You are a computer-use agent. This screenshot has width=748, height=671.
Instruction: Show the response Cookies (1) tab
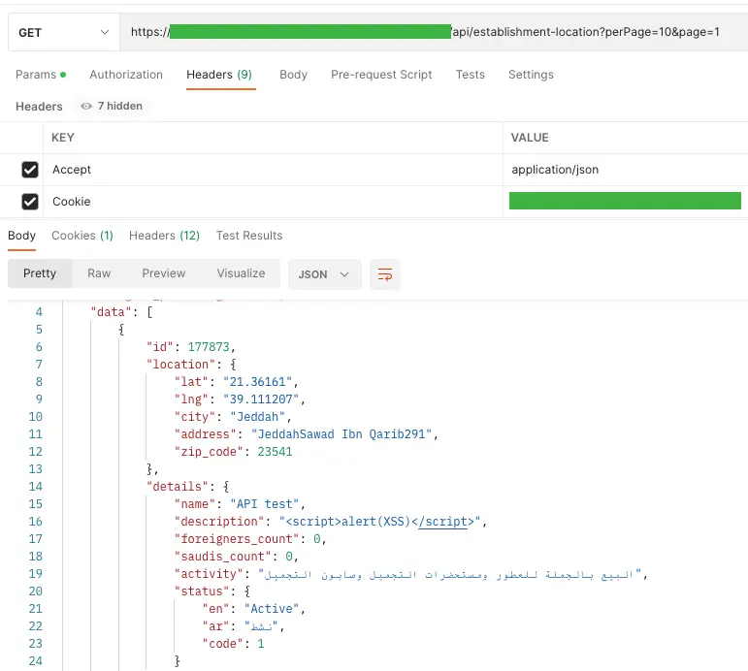click(x=82, y=236)
